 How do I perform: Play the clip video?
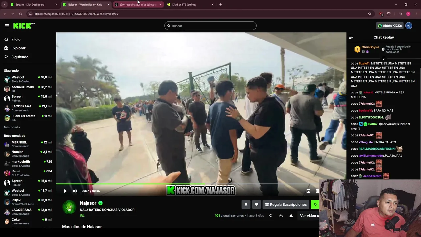(65, 191)
